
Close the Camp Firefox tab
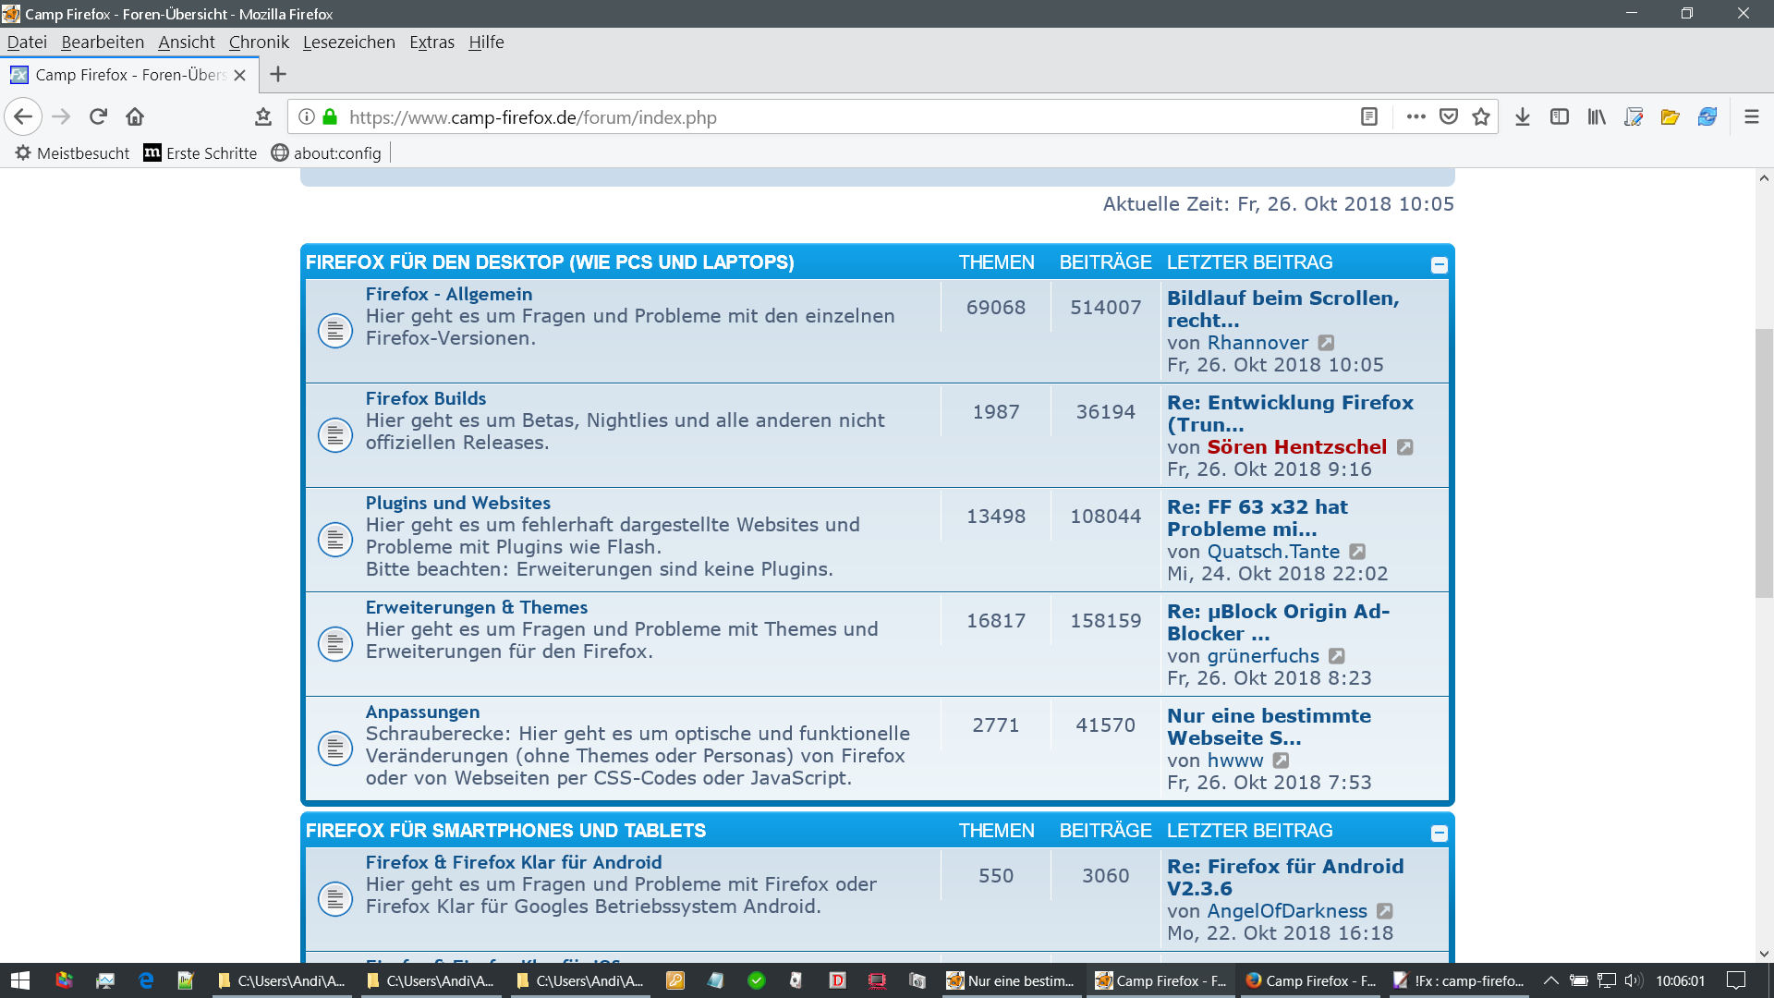coord(239,75)
